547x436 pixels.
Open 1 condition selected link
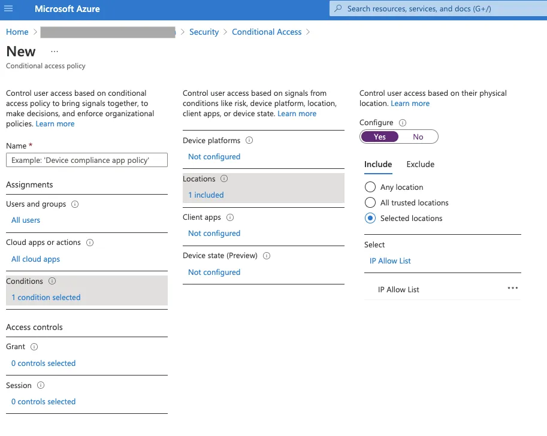click(46, 298)
